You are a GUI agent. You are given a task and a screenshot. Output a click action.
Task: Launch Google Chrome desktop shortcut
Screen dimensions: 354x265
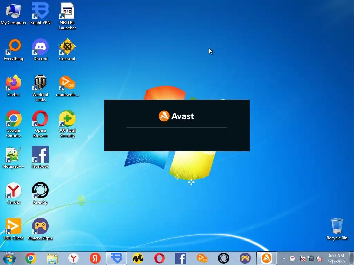13,124
